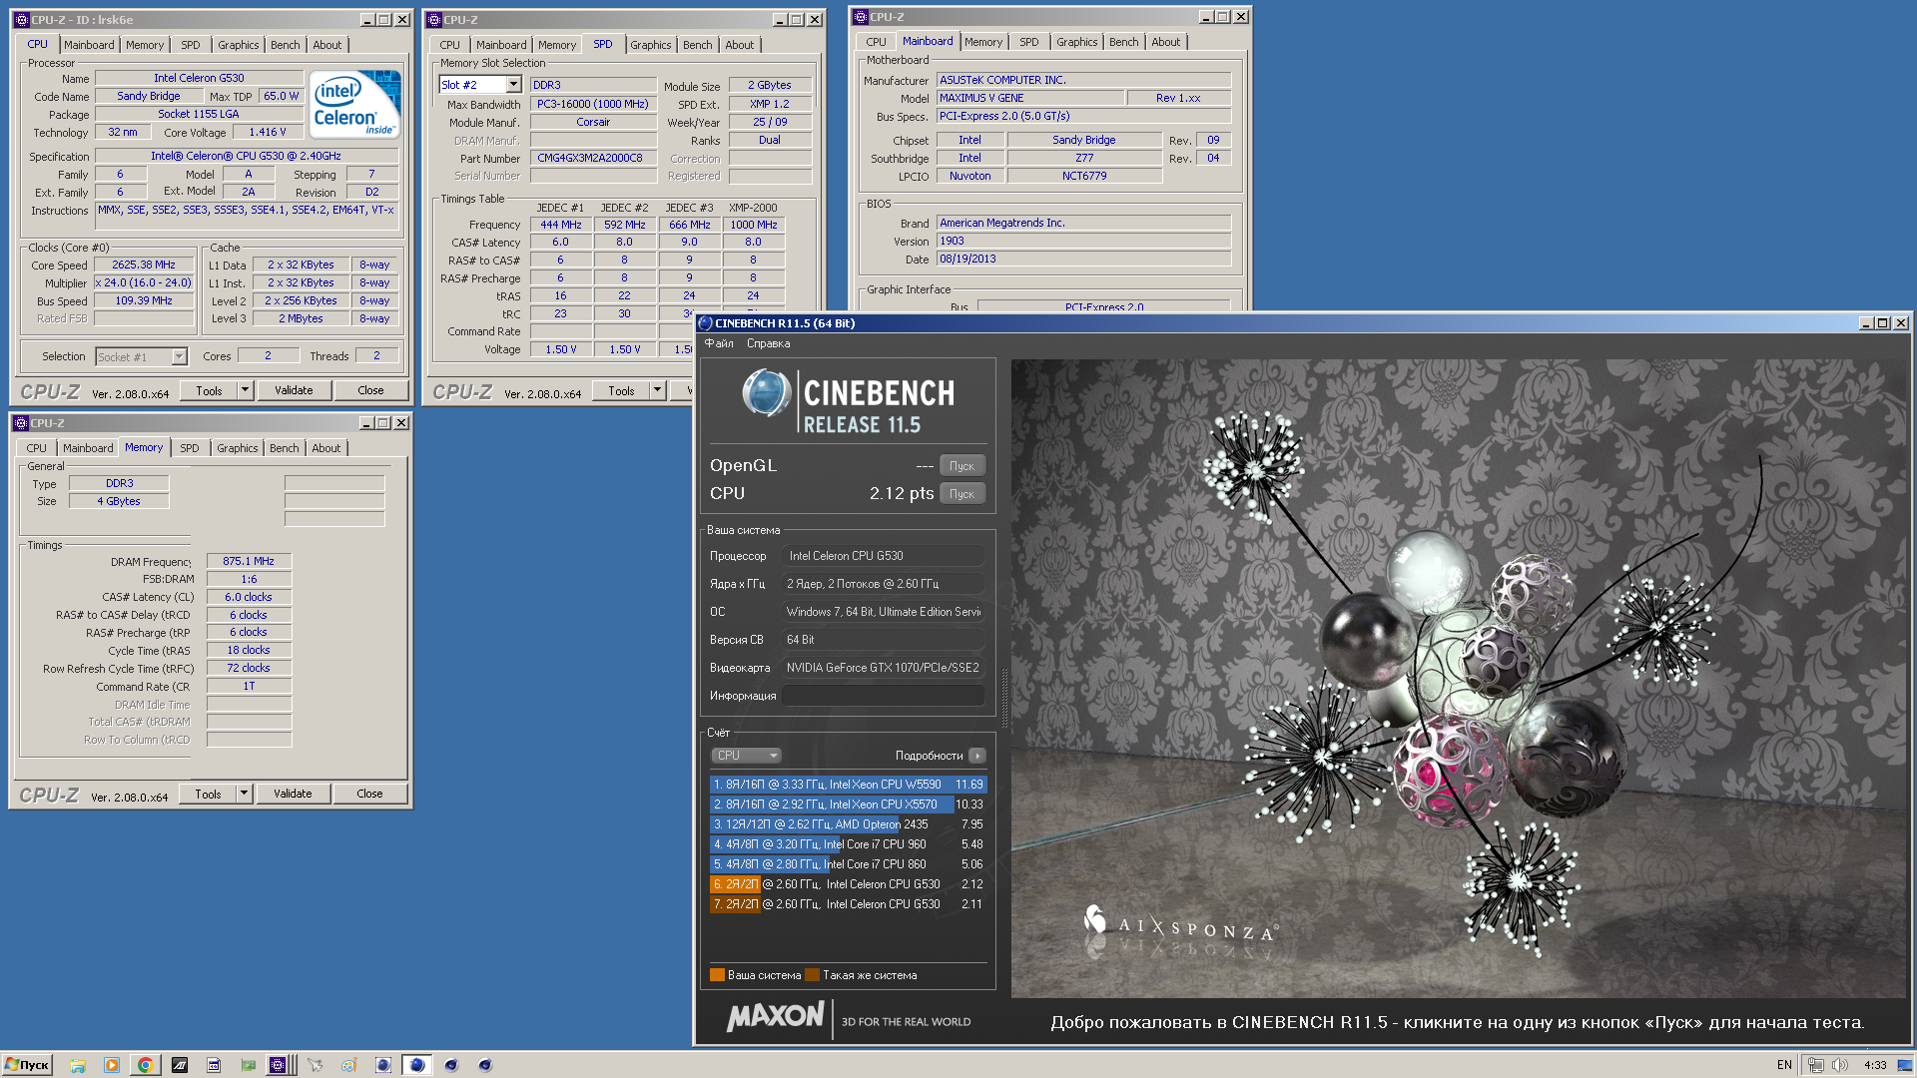Image resolution: width=1917 pixels, height=1078 pixels.
Task: Click the 875.1 MHz DRAM frequency value
Action: (x=249, y=561)
